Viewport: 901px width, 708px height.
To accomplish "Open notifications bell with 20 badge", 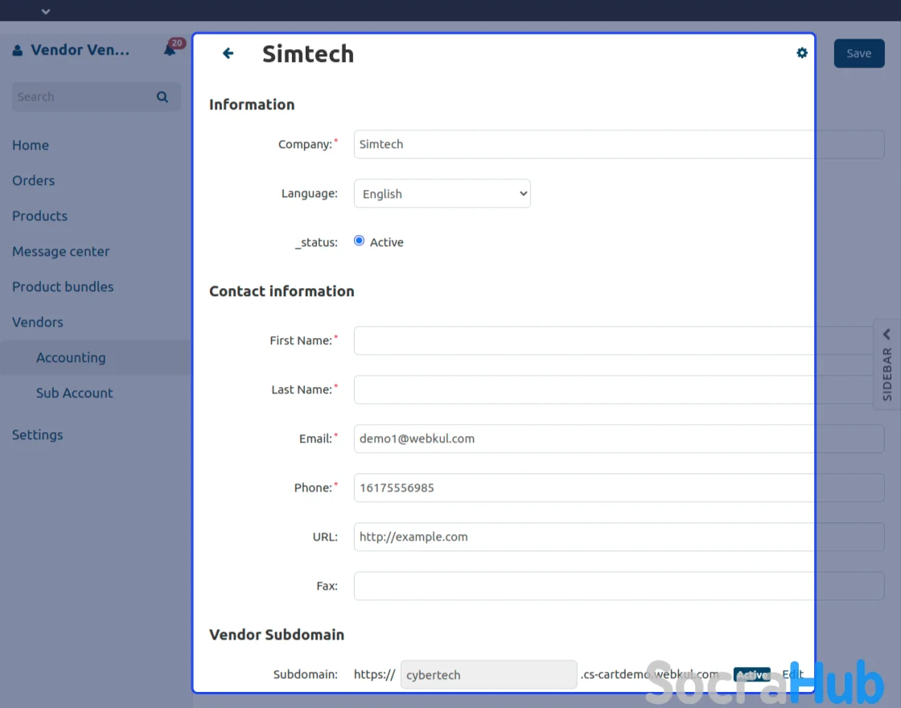I will pos(171,49).
